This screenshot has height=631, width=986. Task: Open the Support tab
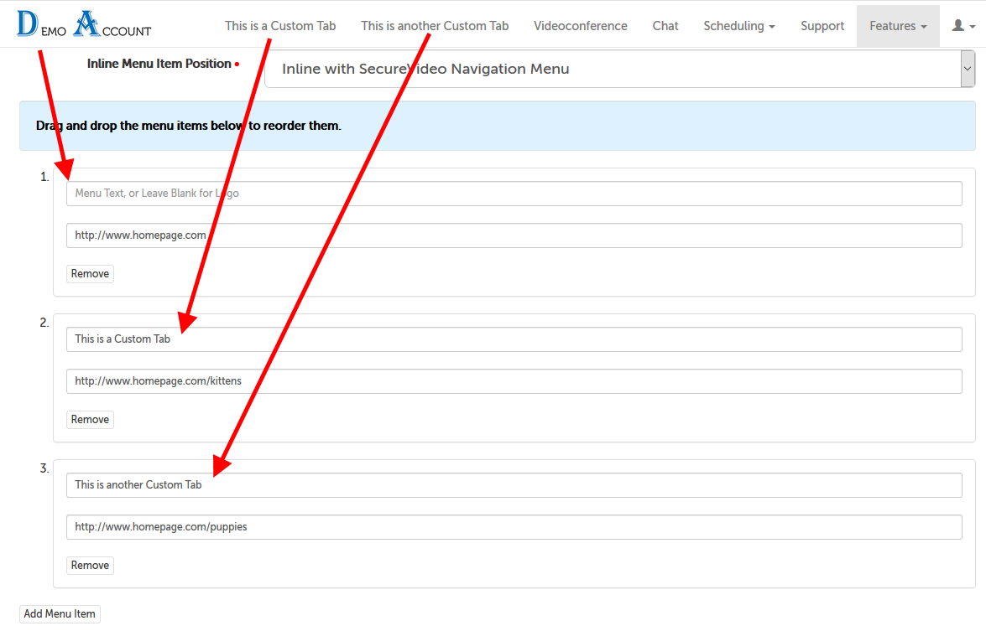click(x=822, y=26)
